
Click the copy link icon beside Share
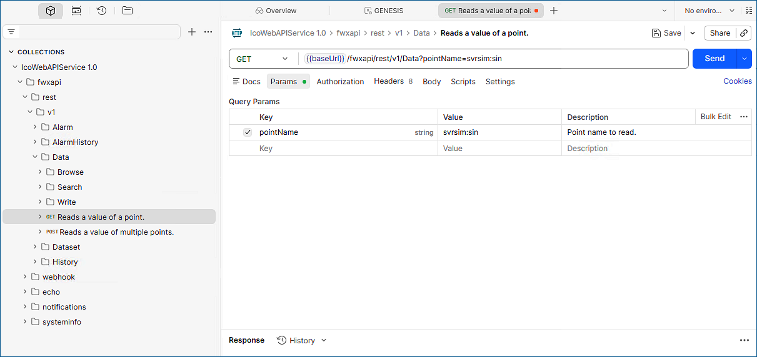tap(744, 33)
